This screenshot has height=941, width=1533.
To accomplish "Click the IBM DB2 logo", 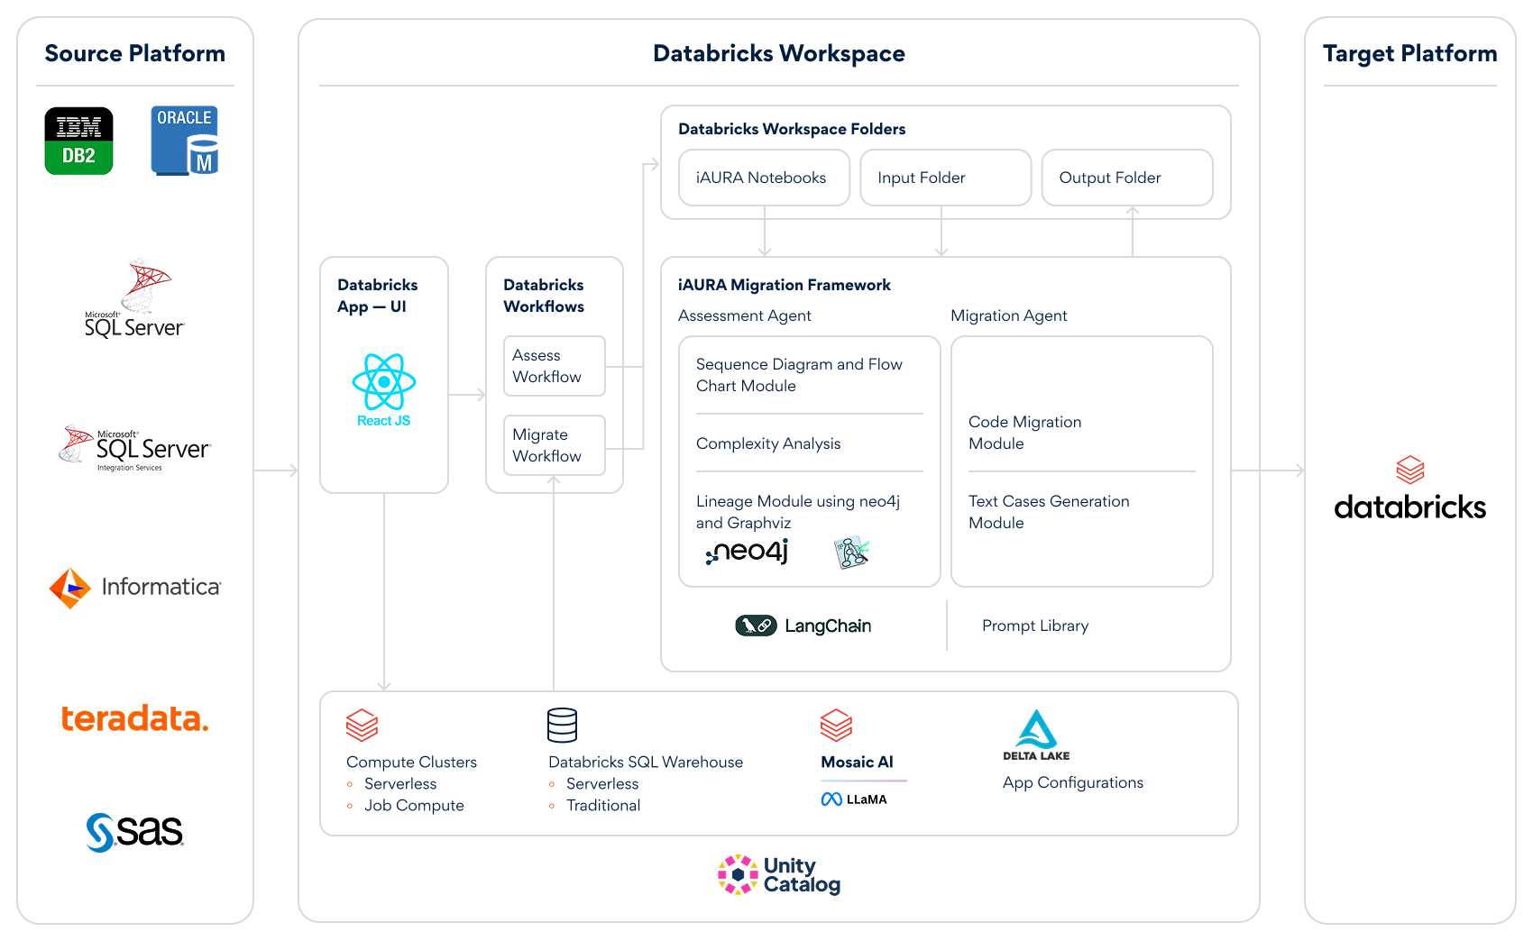I will pos(78,141).
